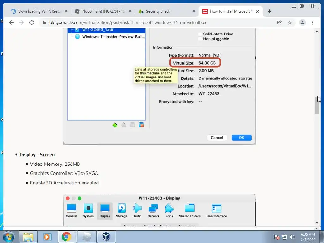Click the blue OK button
324x243 pixels.
pyautogui.click(x=241, y=138)
